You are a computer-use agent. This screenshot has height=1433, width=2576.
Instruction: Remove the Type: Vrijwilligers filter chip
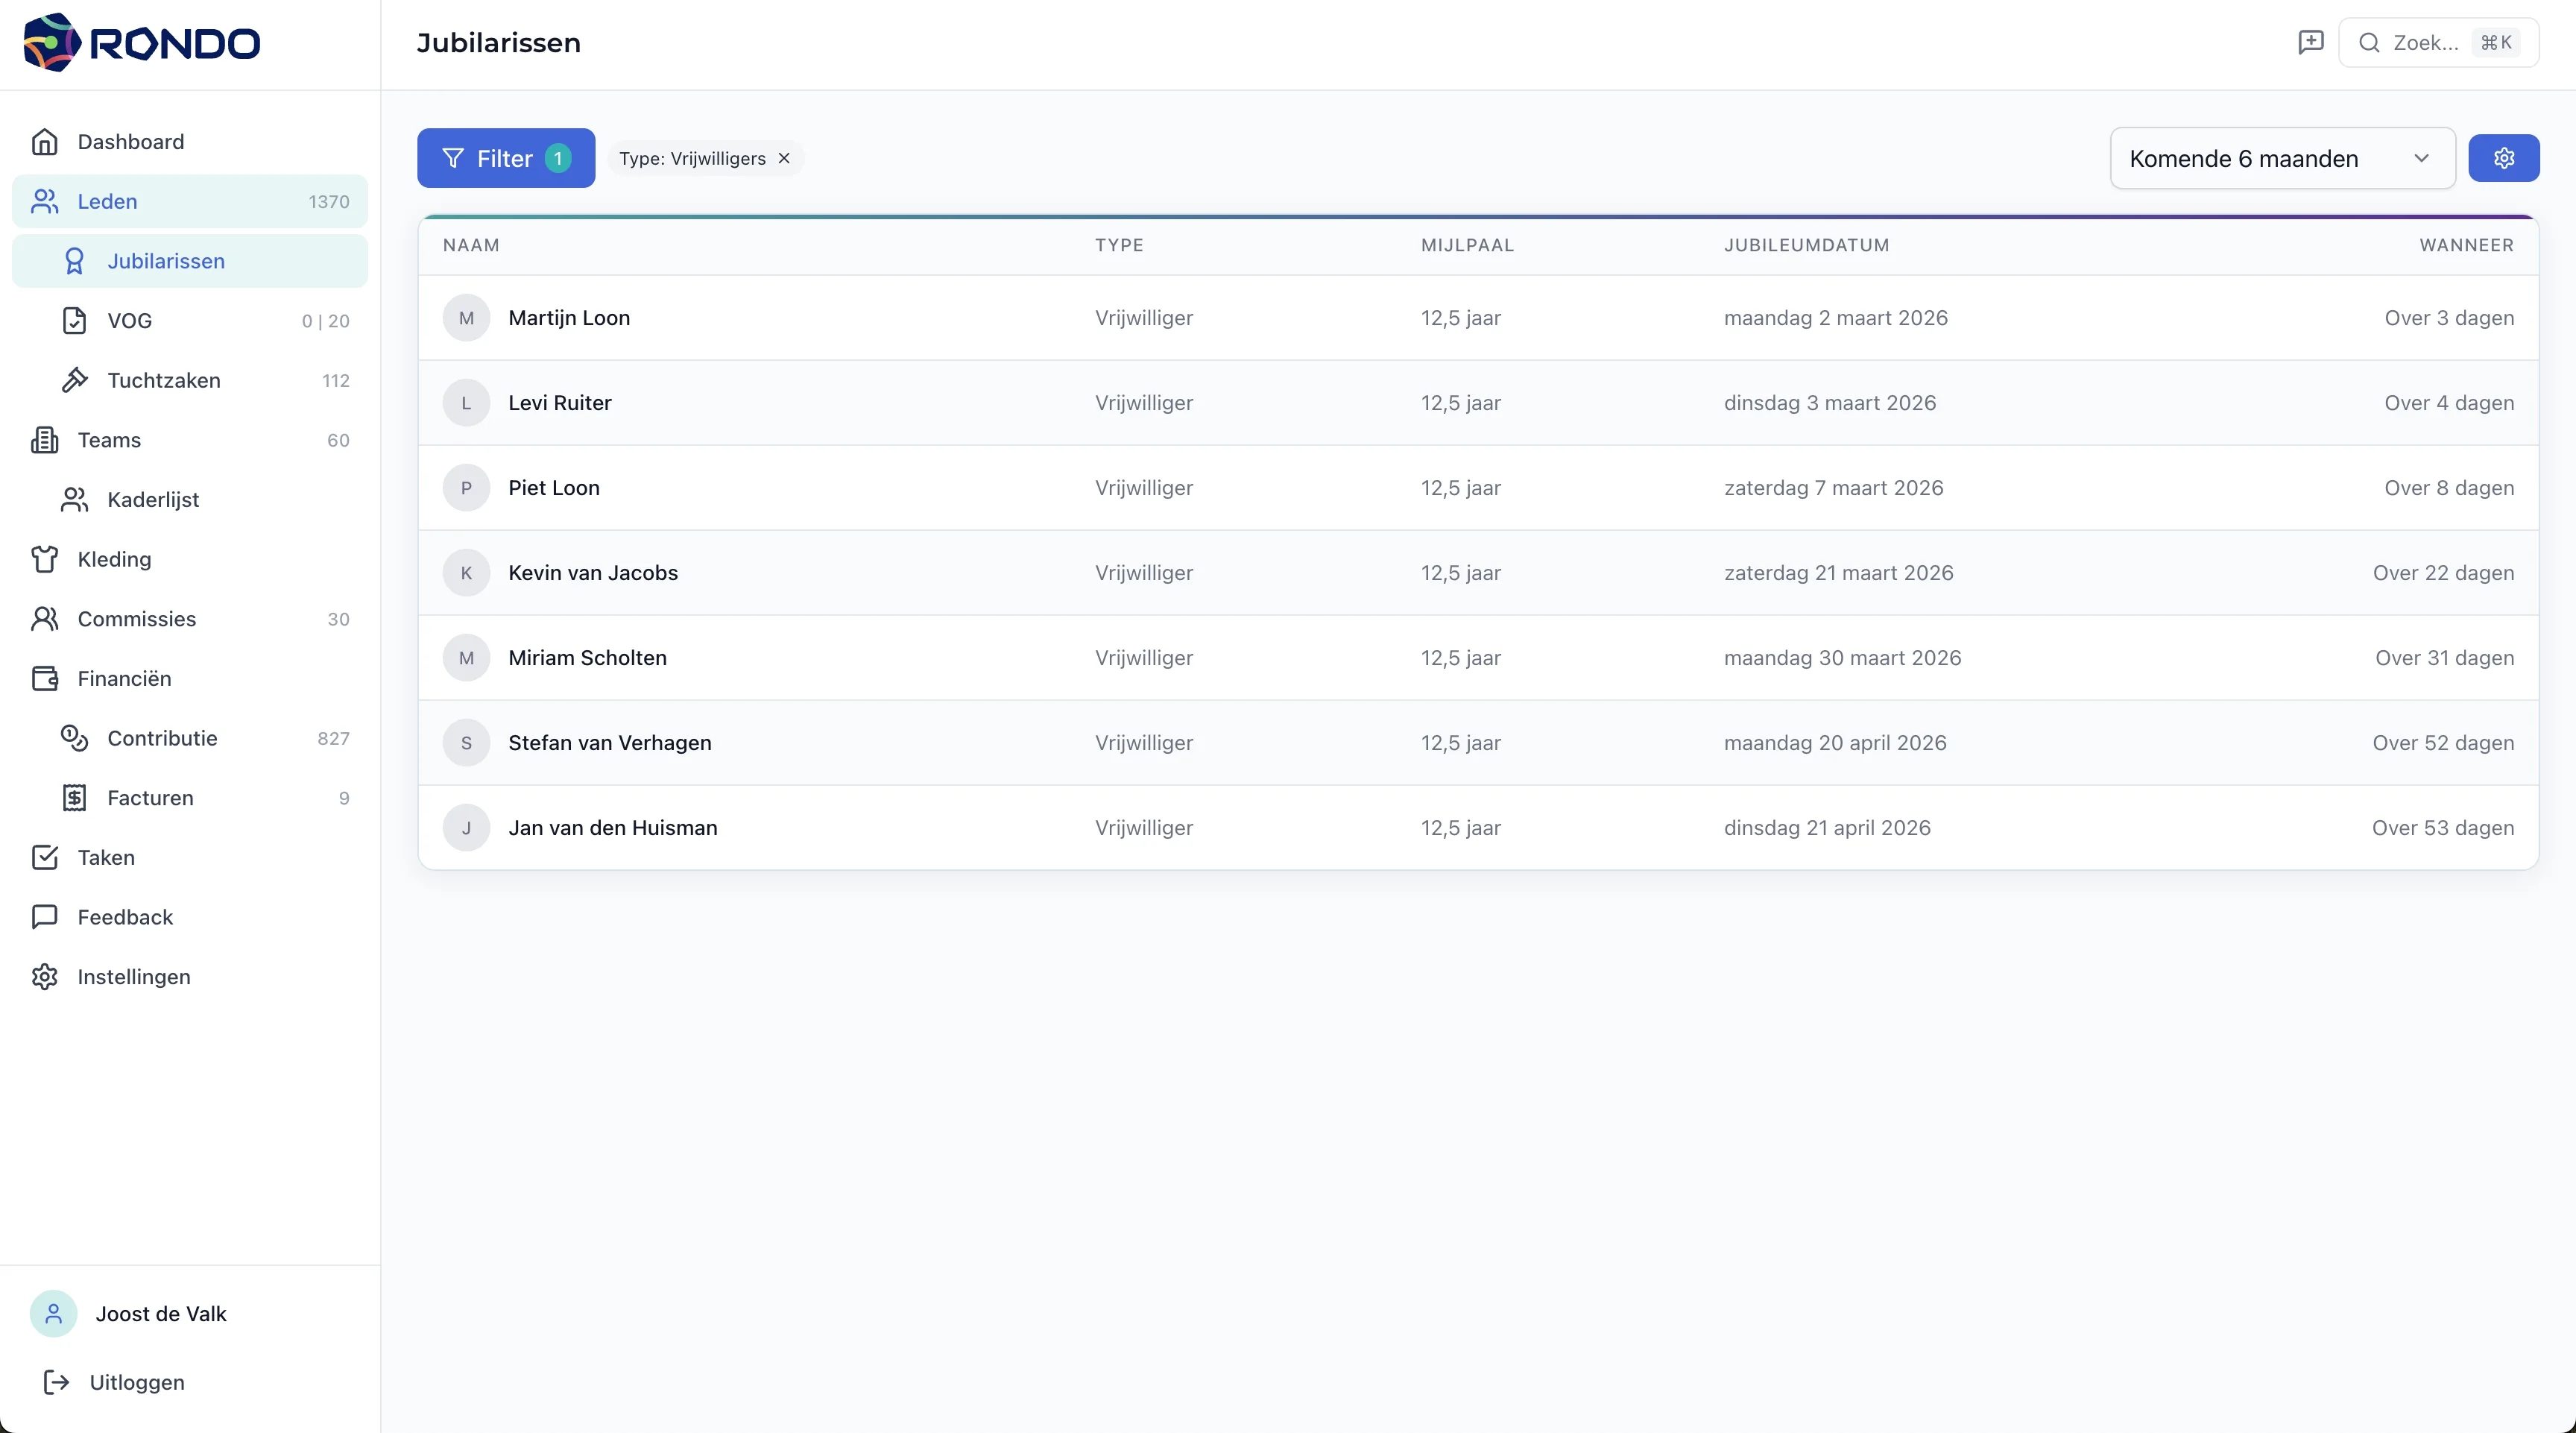[x=784, y=158]
